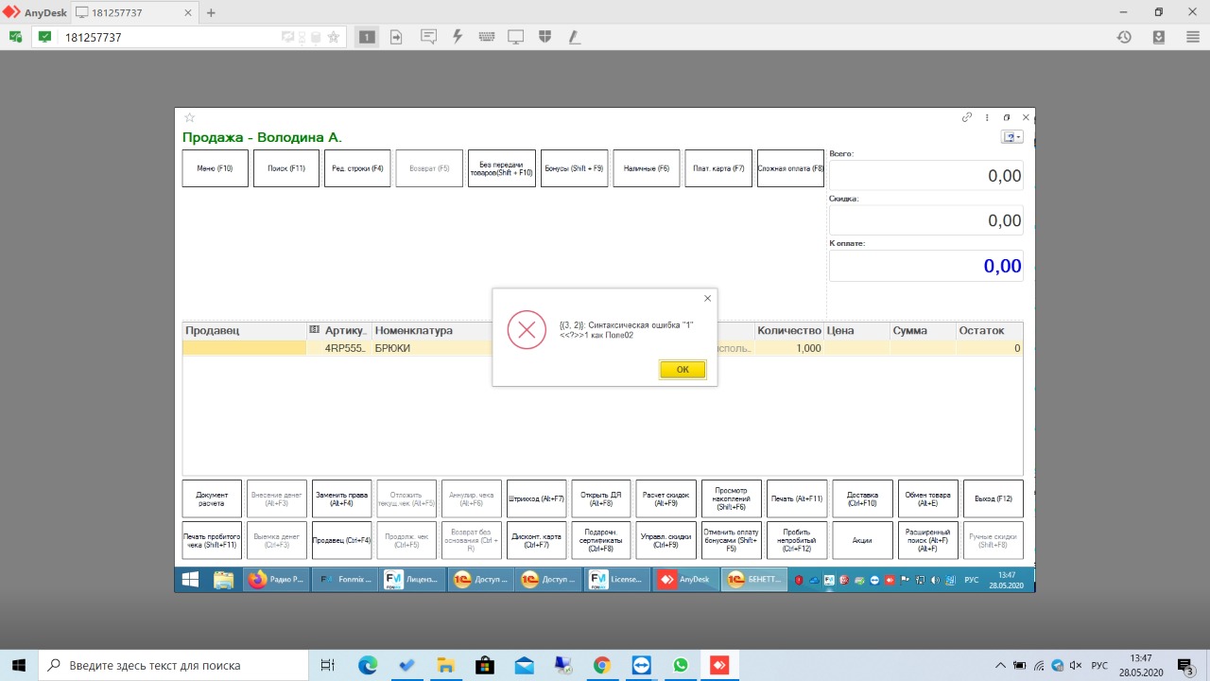Click the AnyDesk actions lightning icon

(x=458, y=37)
